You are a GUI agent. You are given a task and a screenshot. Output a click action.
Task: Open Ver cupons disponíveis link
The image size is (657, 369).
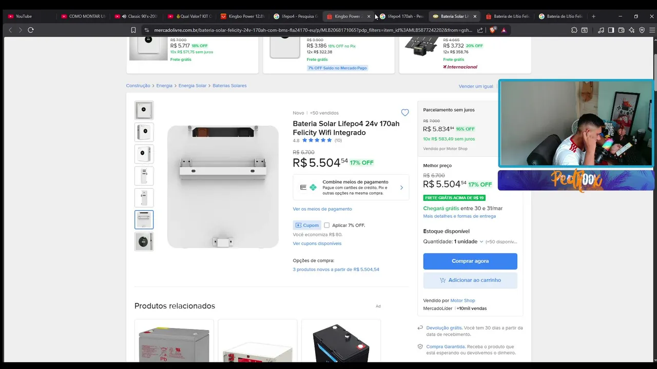(317, 243)
